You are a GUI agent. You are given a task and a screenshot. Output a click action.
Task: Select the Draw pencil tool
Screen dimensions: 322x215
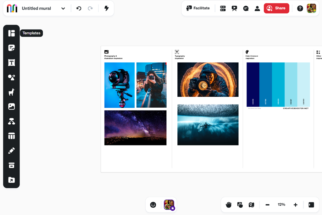click(12, 151)
